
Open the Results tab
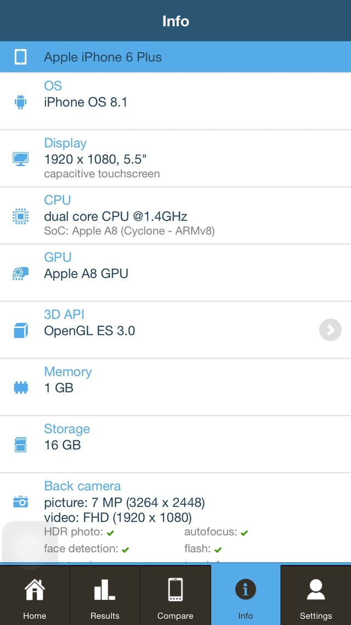tap(105, 595)
